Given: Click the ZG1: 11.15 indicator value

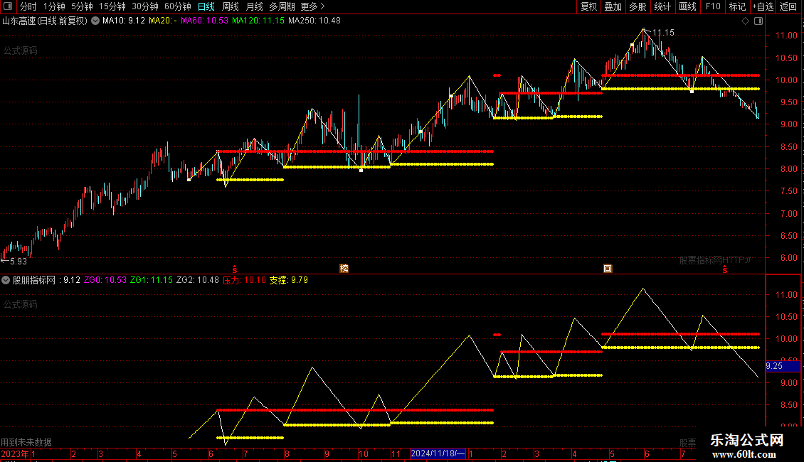Looking at the screenshot, I should tap(152, 280).
